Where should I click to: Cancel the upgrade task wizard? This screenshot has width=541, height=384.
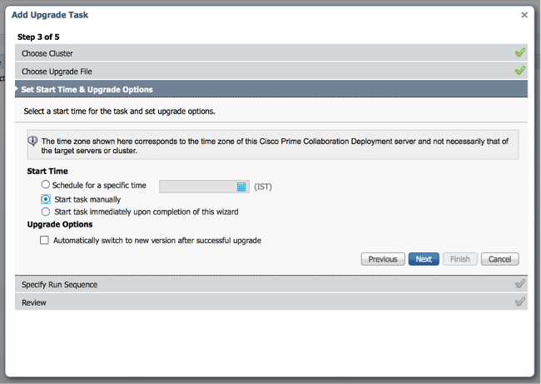(499, 259)
